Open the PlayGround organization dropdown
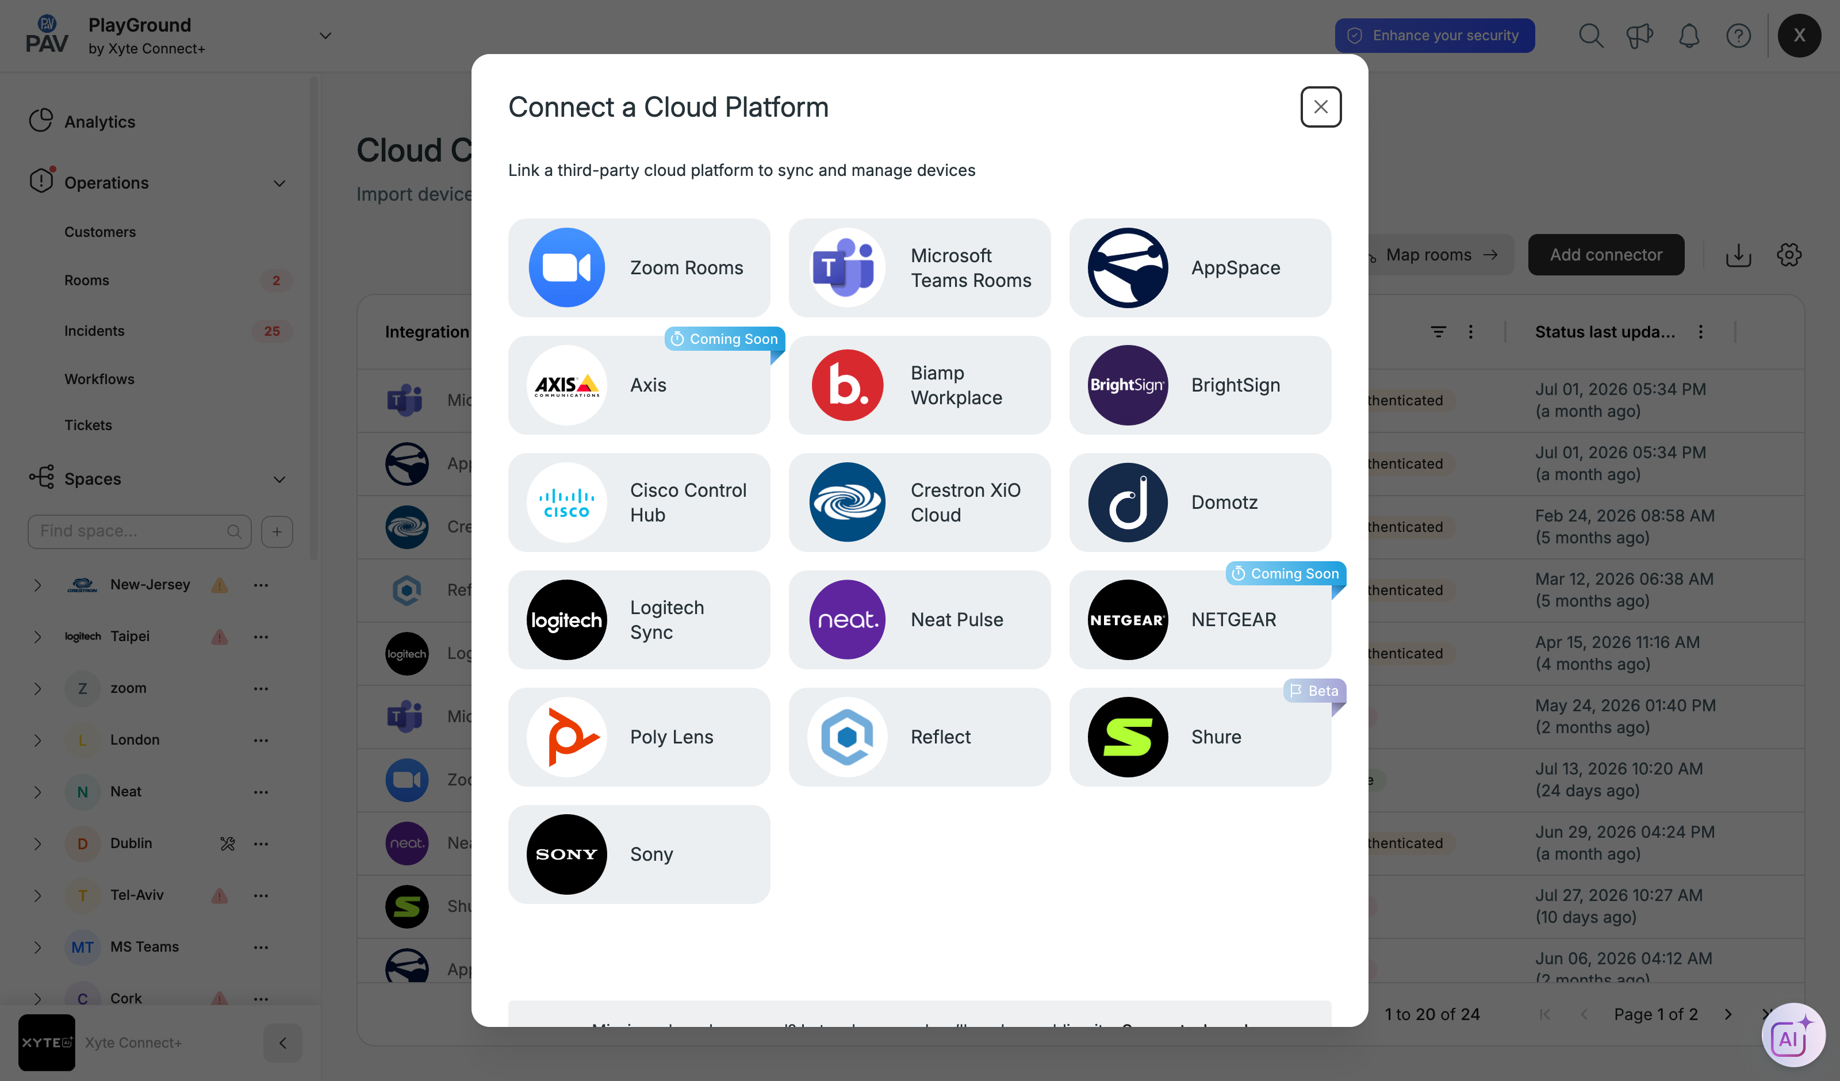Viewport: 1840px width, 1081px height. coord(325,35)
